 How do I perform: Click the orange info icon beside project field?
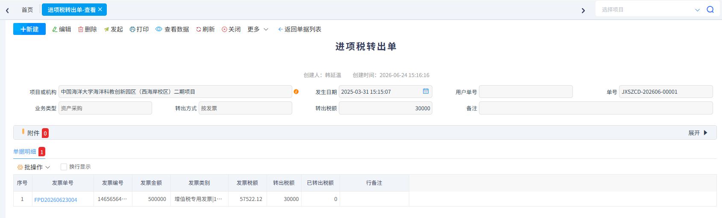click(x=296, y=92)
